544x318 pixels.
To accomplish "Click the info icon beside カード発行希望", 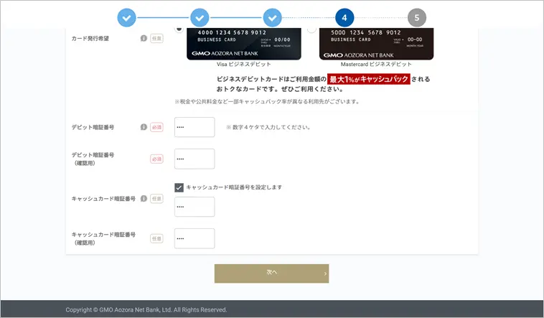I will (x=144, y=38).
